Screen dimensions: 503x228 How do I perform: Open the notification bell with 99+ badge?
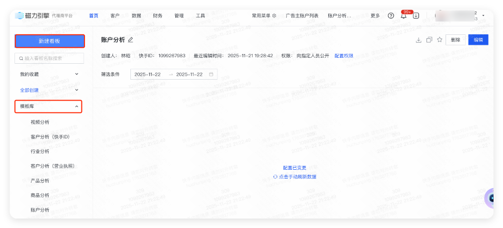point(404,15)
